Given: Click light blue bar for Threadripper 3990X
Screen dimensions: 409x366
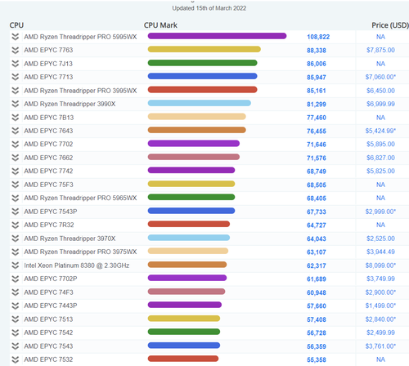Looking at the screenshot, I should click(x=200, y=103).
